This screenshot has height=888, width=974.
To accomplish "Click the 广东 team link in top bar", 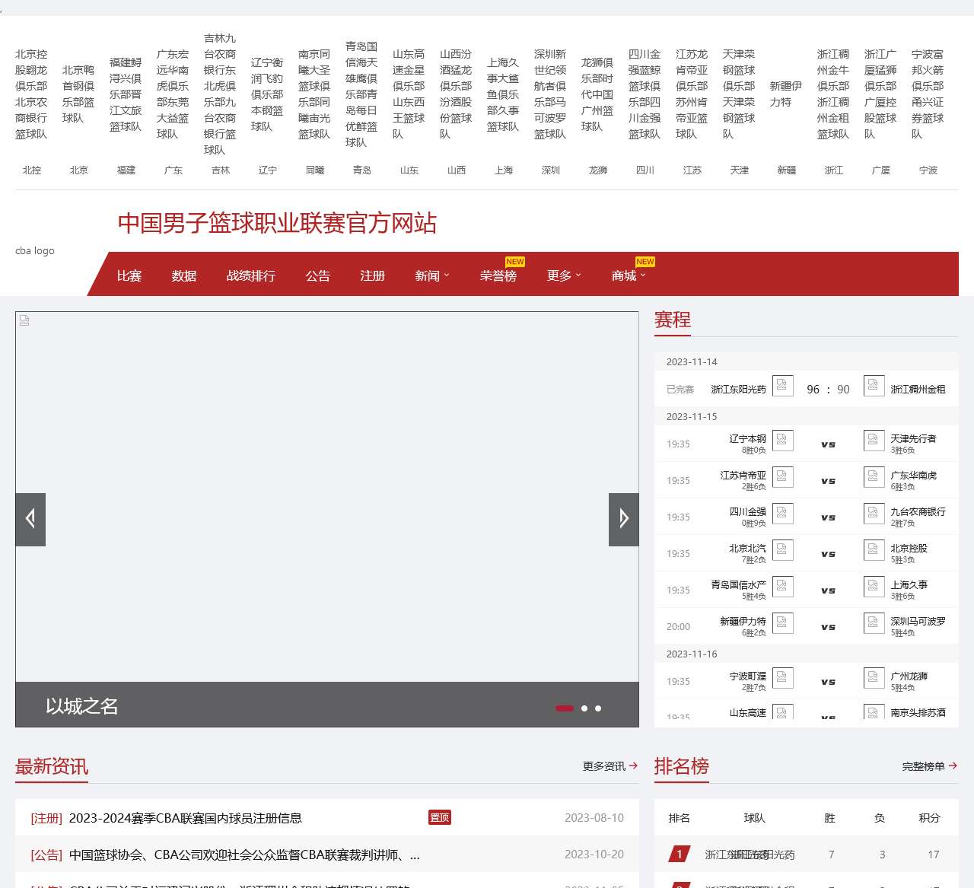I will coord(173,170).
